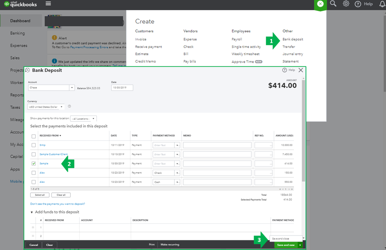Select Banking in the left sidebar
The width and height of the screenshot is (386, 250).
(17, 33)
